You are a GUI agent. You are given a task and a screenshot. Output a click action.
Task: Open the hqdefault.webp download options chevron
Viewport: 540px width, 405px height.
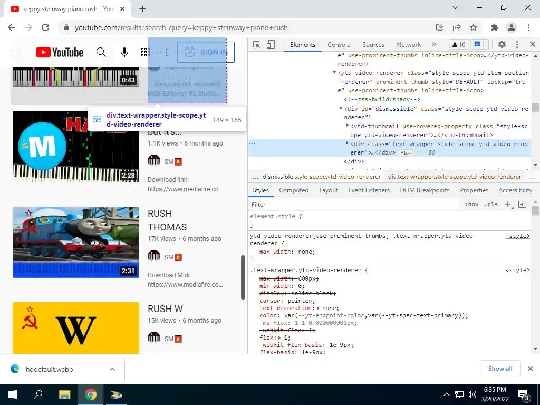[112, 369]
